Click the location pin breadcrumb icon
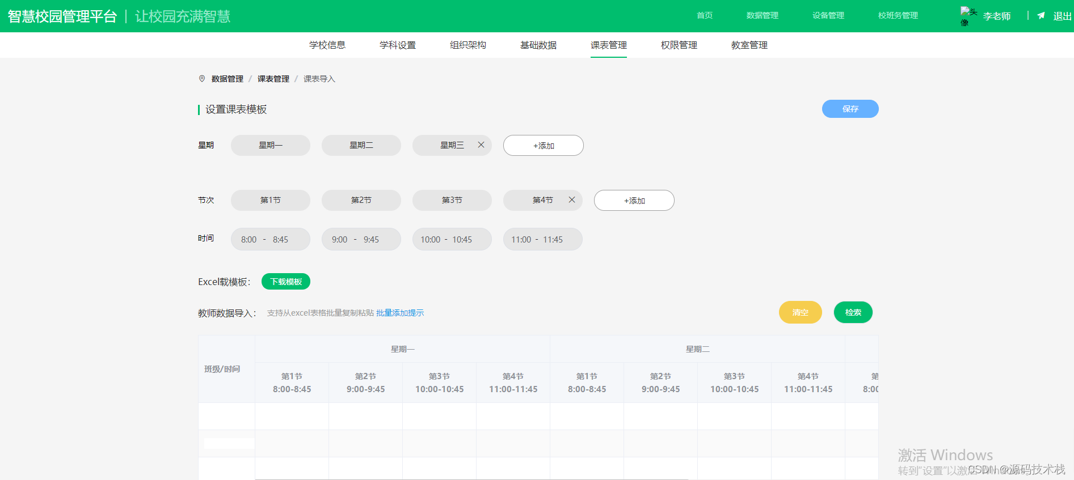 (x=202, y=79)
